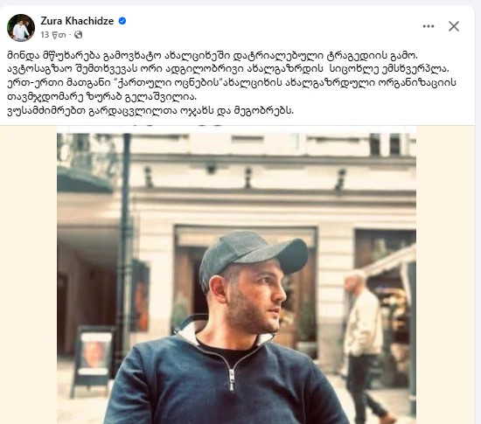Image resolution: width=481 pixels, height=424 pixels.
Task: Click the "13 წთ" post timestamp
Action: 53,35
